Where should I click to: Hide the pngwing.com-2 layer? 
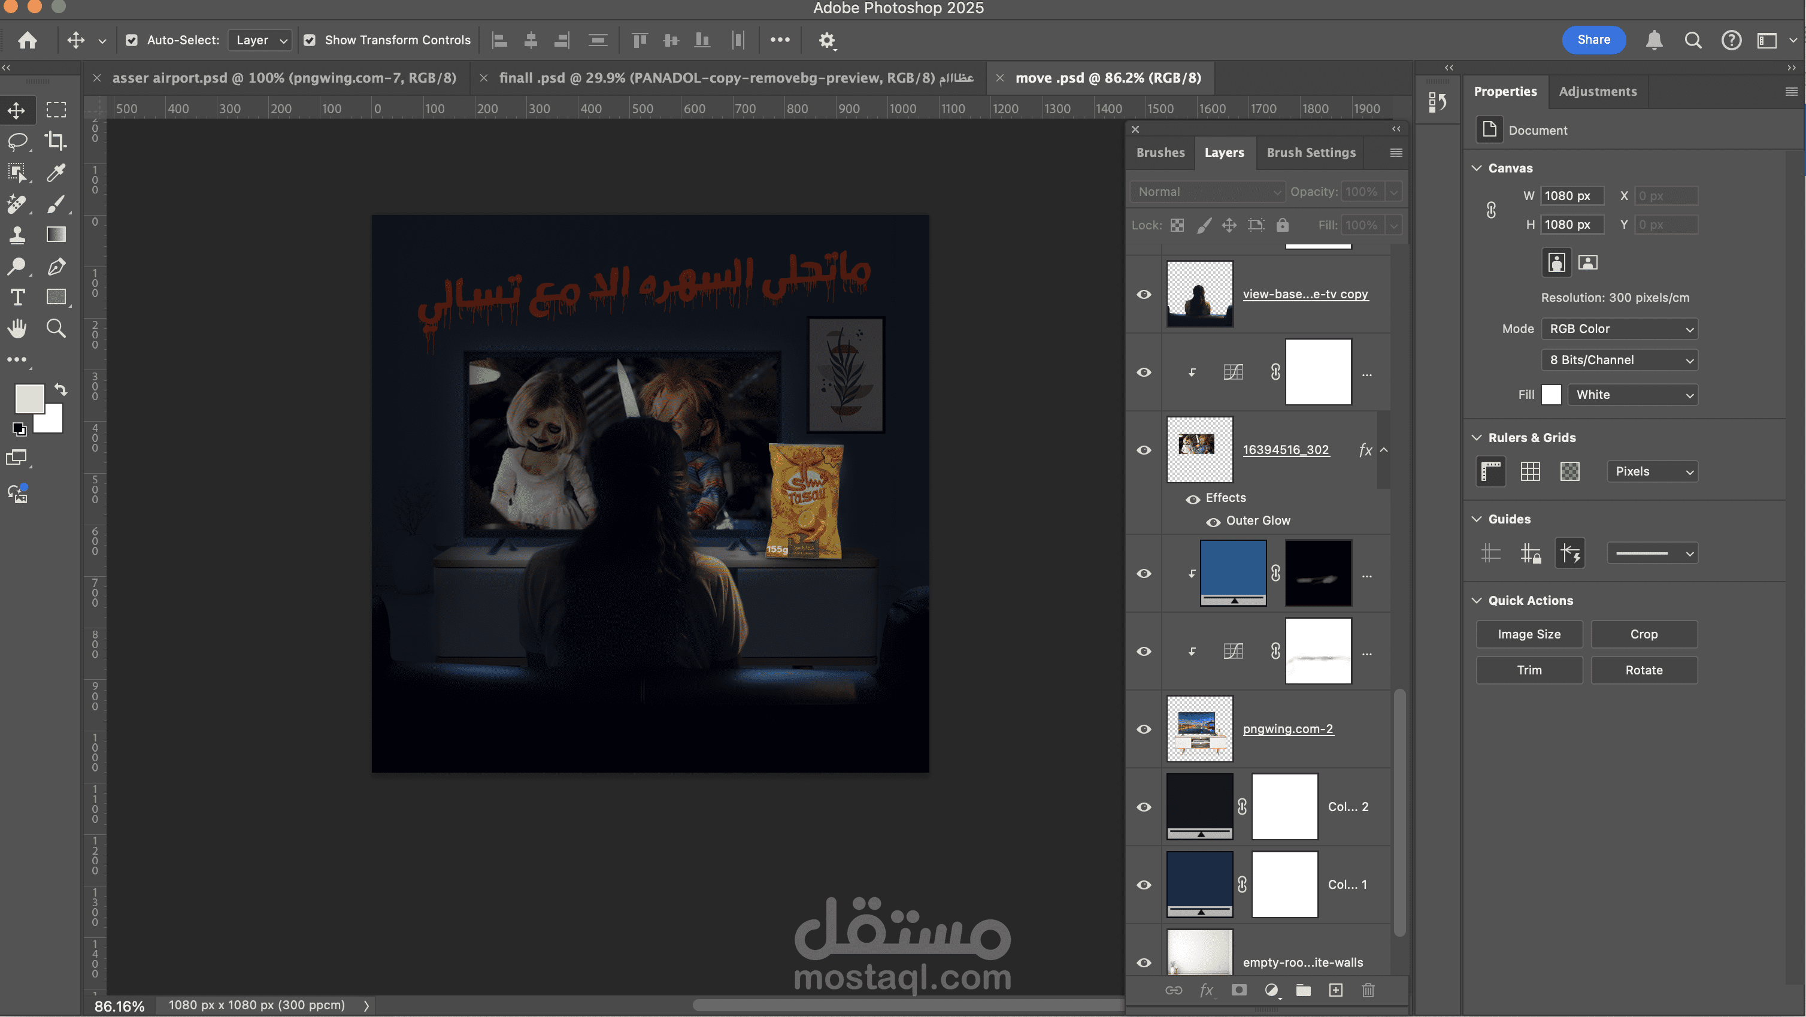[1144, 729]
